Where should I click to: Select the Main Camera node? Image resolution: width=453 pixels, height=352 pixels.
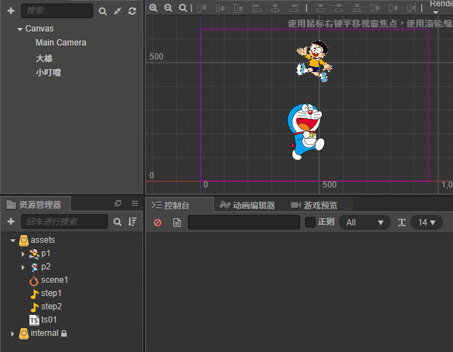(x=61, y=43)
